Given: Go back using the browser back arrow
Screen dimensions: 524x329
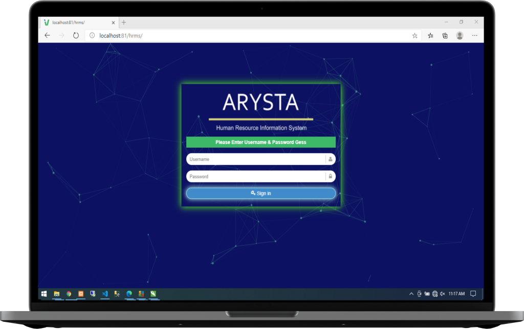Looking at the screenshot, I should (47, 35).
